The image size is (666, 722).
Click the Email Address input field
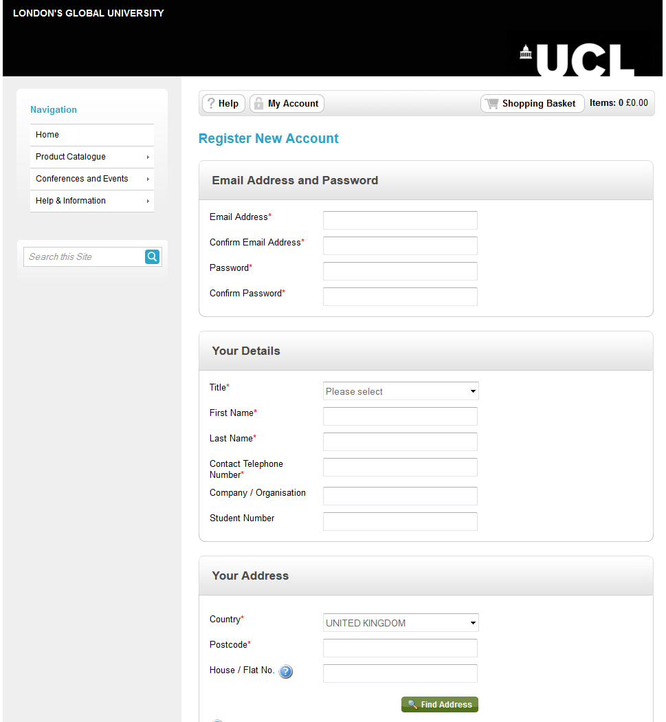(400, 220)
